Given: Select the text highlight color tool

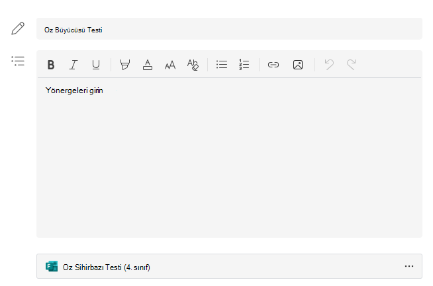Looking at the screenshot, I should (x=125, y=65).
